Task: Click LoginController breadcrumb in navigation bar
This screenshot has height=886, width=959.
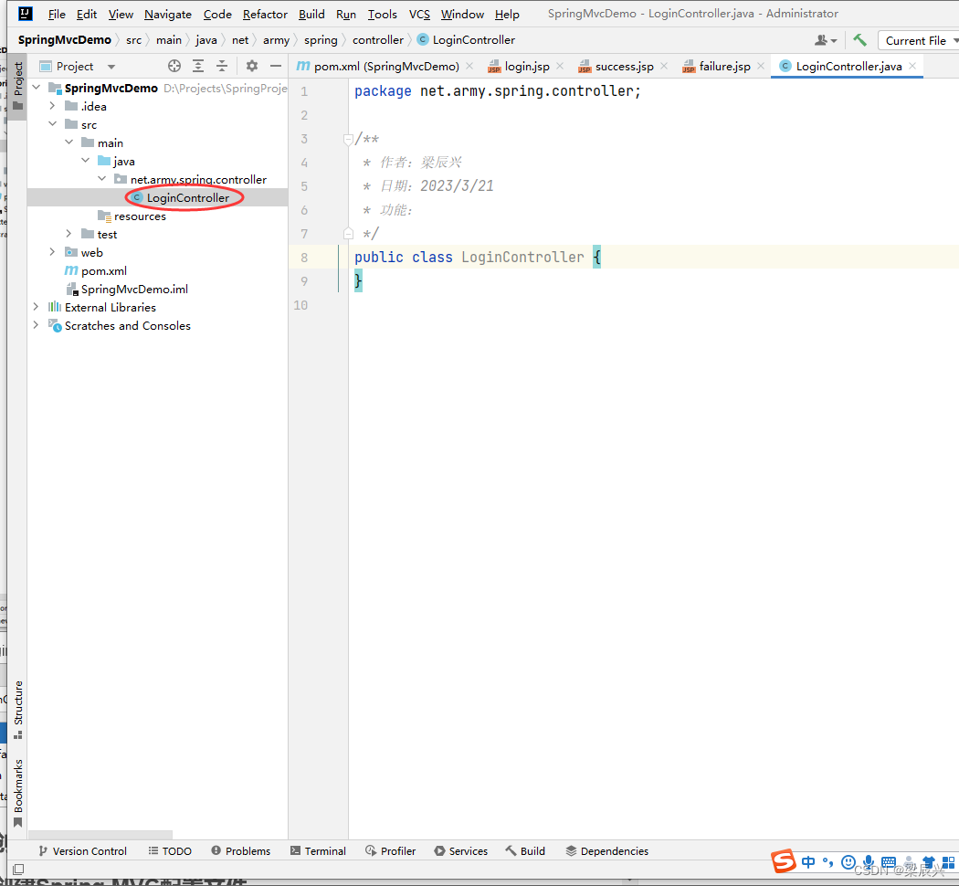Action: click(466, 40)
